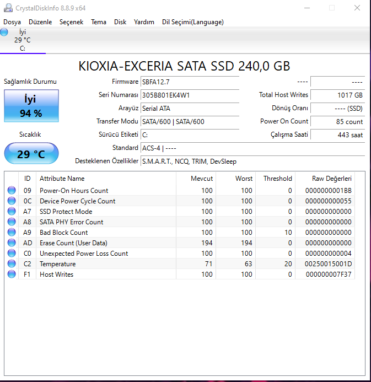
Task: Click the CrystalDiskInfo app icon in title bar
Action: coord(8,8)
